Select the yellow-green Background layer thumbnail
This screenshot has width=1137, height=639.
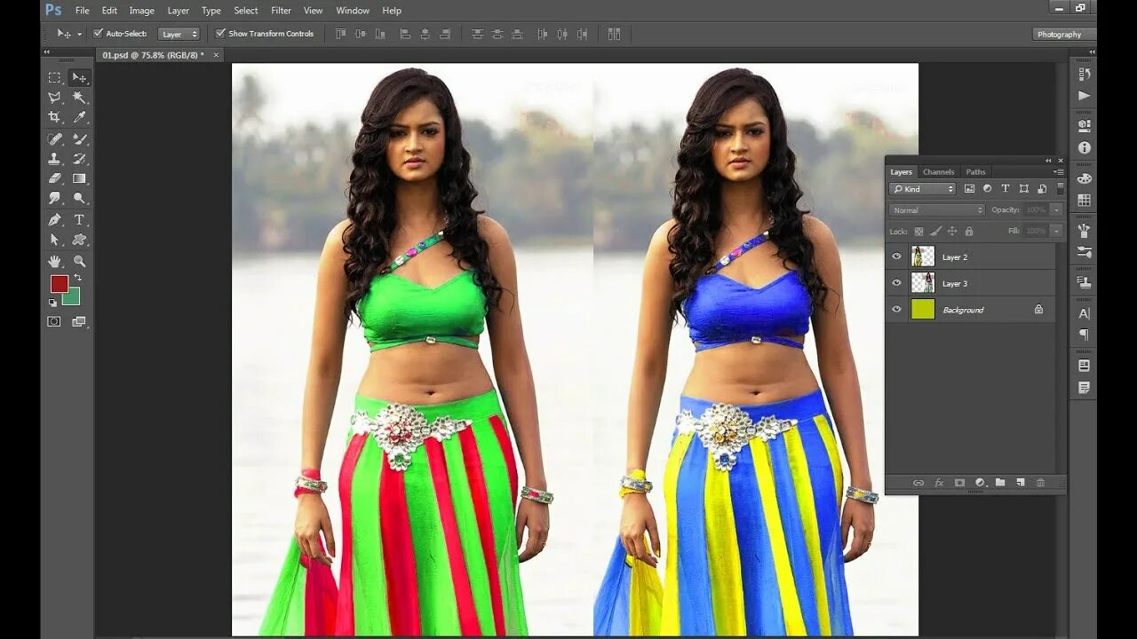[x=923, y=310]
